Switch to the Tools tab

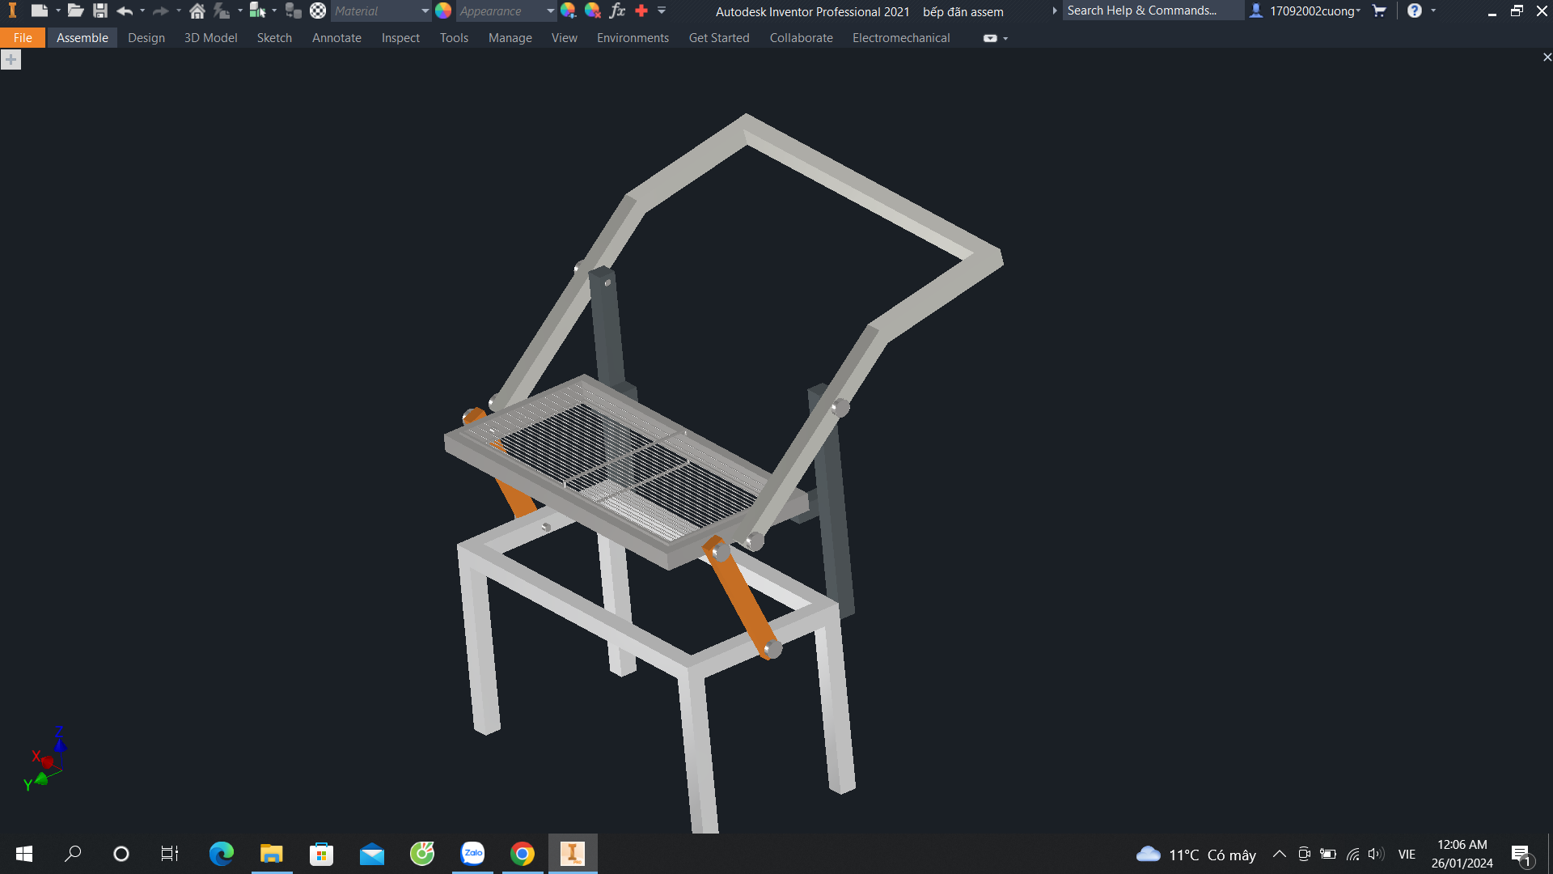pos(454,38)
